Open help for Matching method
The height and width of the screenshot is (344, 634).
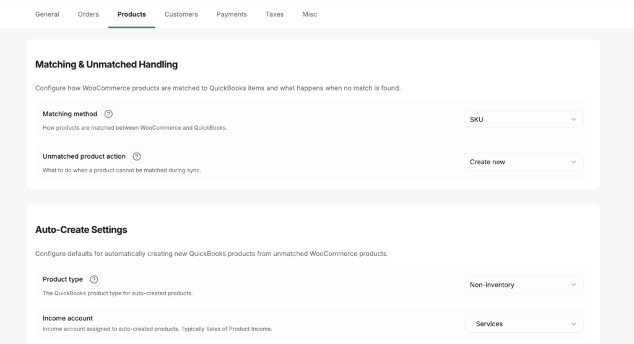108,114
